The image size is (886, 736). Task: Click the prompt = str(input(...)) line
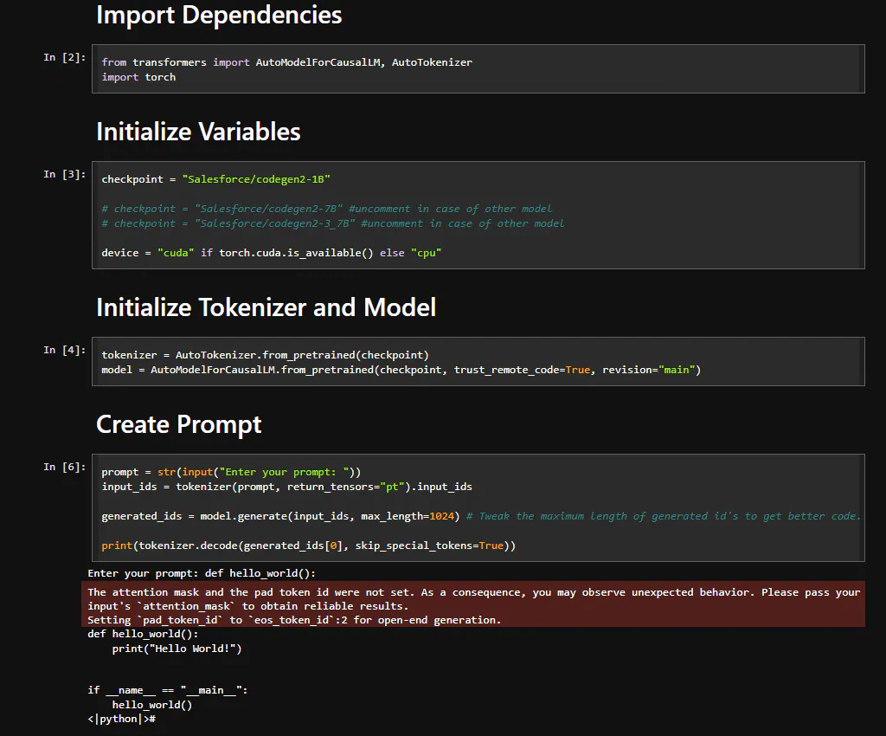click(x=231, y=472)
